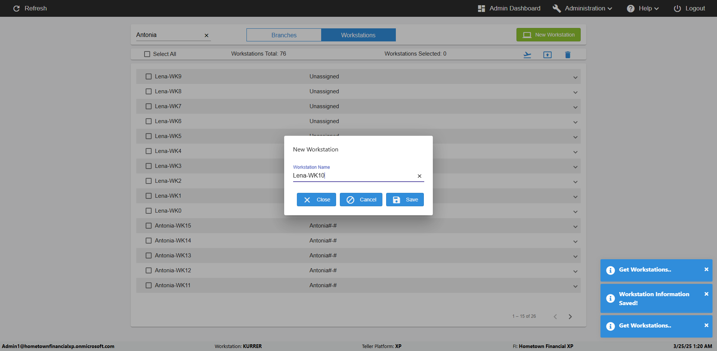Check the Lena-WK9 checkbox

149,76
